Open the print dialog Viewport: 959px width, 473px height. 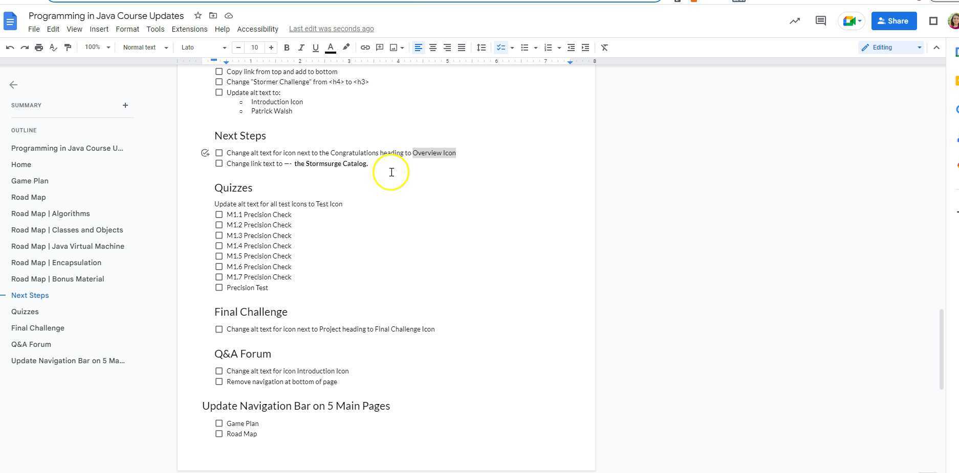click(x=38, y=47)
